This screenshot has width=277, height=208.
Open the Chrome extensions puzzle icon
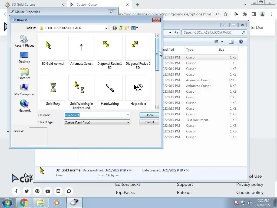point(245,14)
